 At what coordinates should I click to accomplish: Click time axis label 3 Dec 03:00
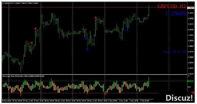point(145,101)
